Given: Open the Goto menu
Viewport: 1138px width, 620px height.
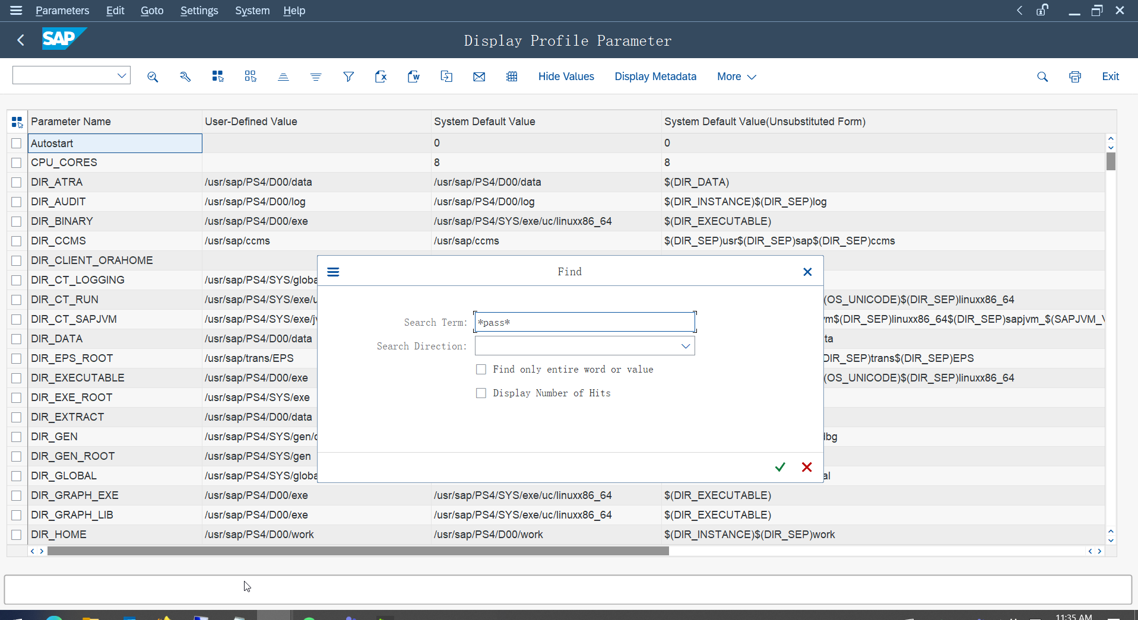Looking at the screenshot, I should click(x=152, y=11).
